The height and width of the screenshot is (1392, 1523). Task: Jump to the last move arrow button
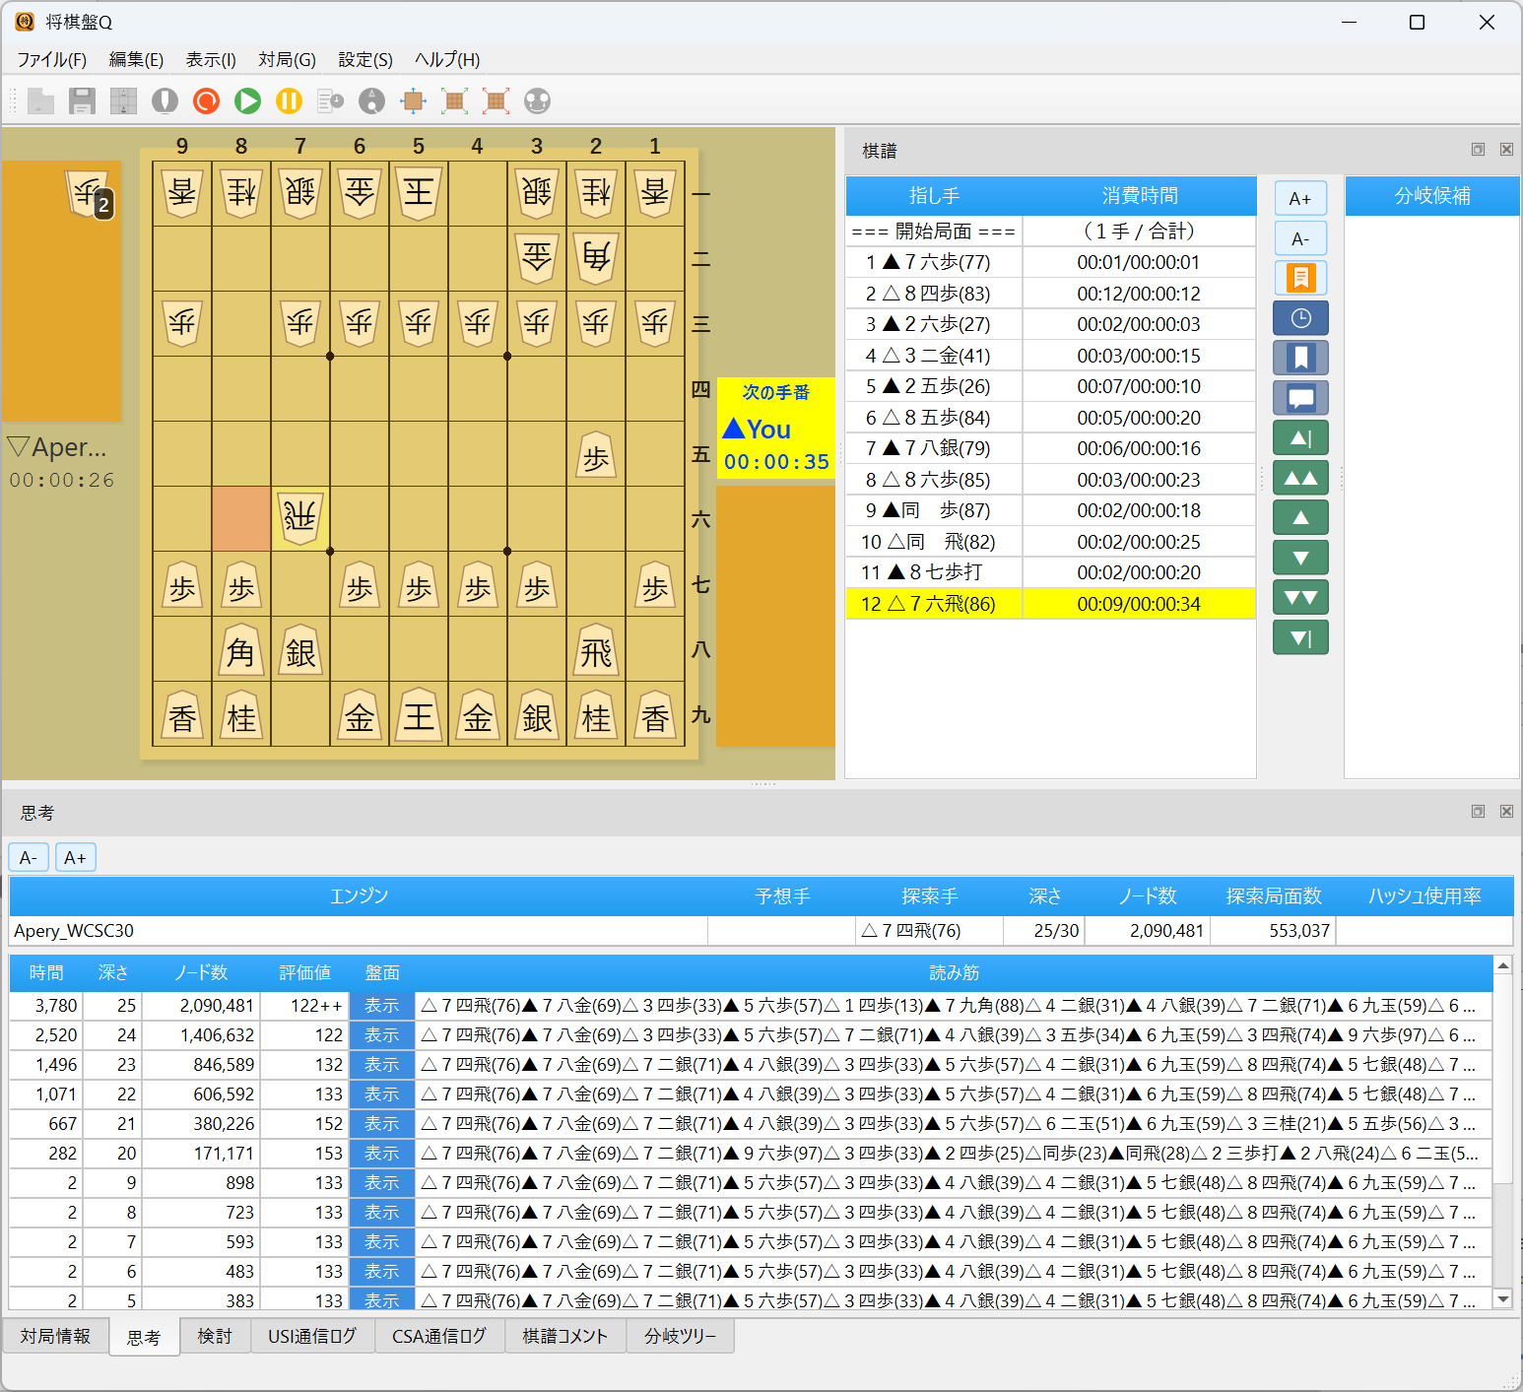click(1300, 636)
